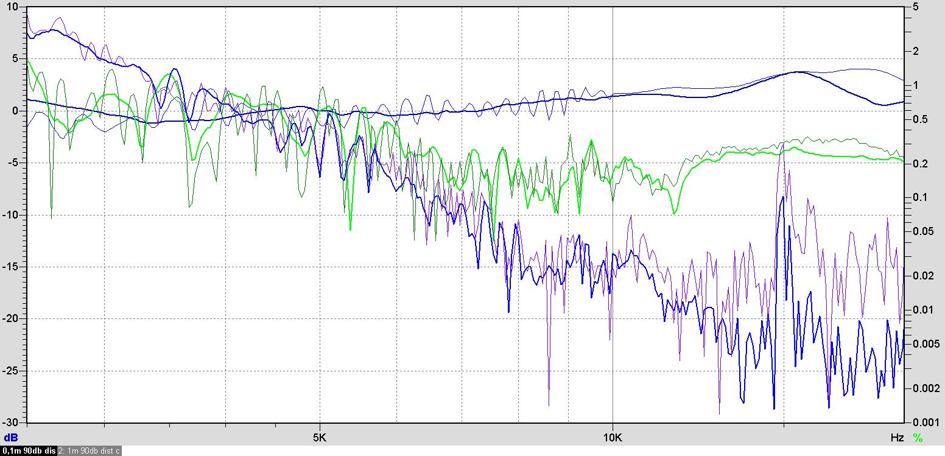
Task: Click the Hz frequency unit label
Action: pyautogui.click(x=897, y=438)
